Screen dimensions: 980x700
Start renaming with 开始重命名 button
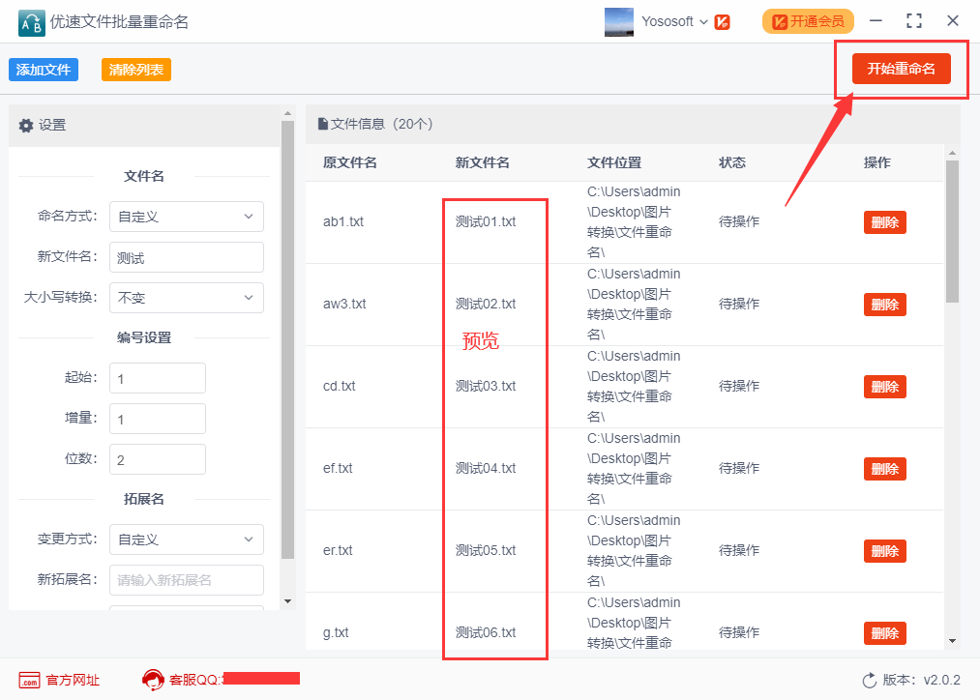point(901,69)
